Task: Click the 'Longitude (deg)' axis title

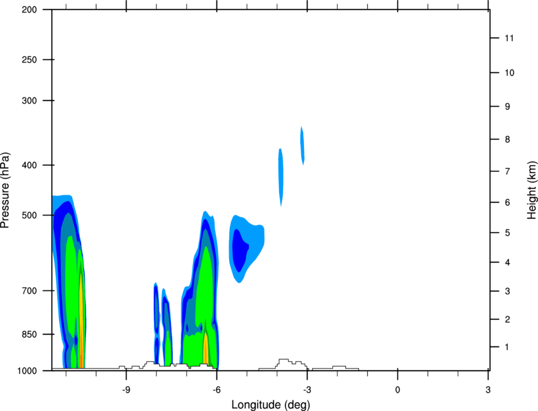Action: click(271, 405)
